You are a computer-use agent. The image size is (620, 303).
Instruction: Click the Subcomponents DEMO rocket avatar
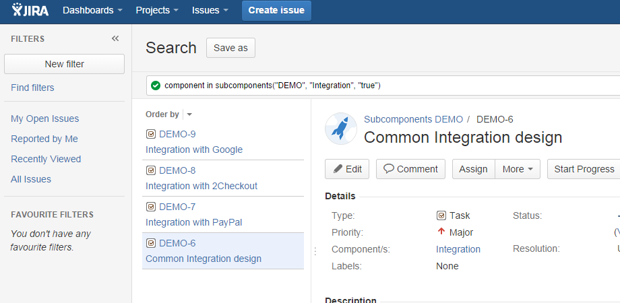(x=341, y=129)
